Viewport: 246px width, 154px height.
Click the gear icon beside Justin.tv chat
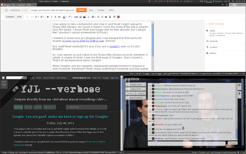click(239, 85)
